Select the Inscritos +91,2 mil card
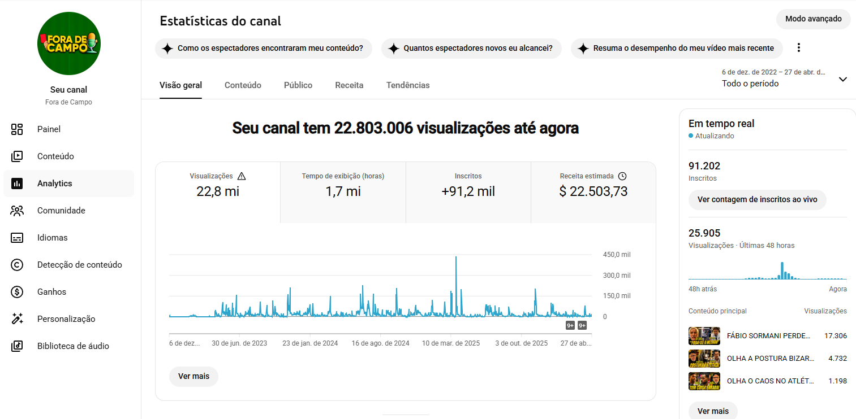 (468, 193)
